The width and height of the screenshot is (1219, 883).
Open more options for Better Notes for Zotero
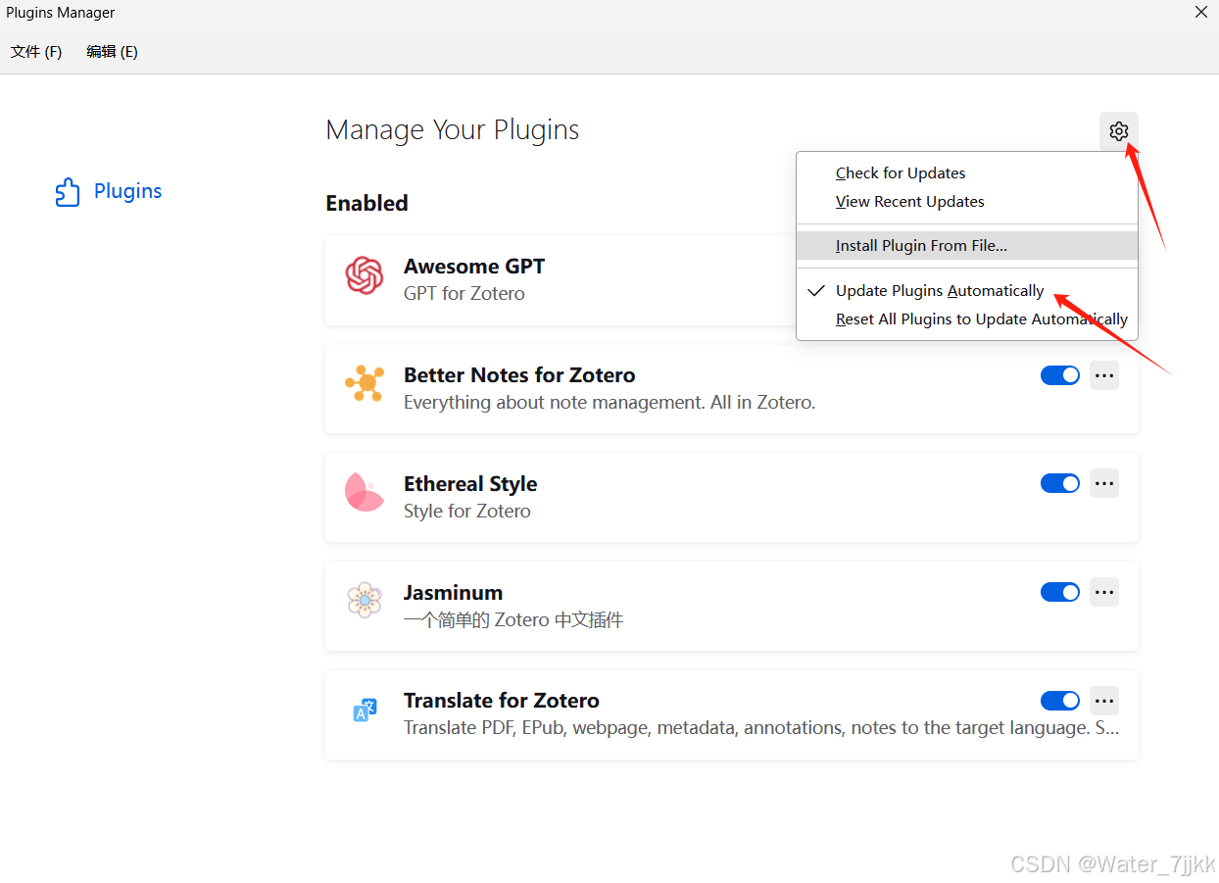tap(1104, 375)
